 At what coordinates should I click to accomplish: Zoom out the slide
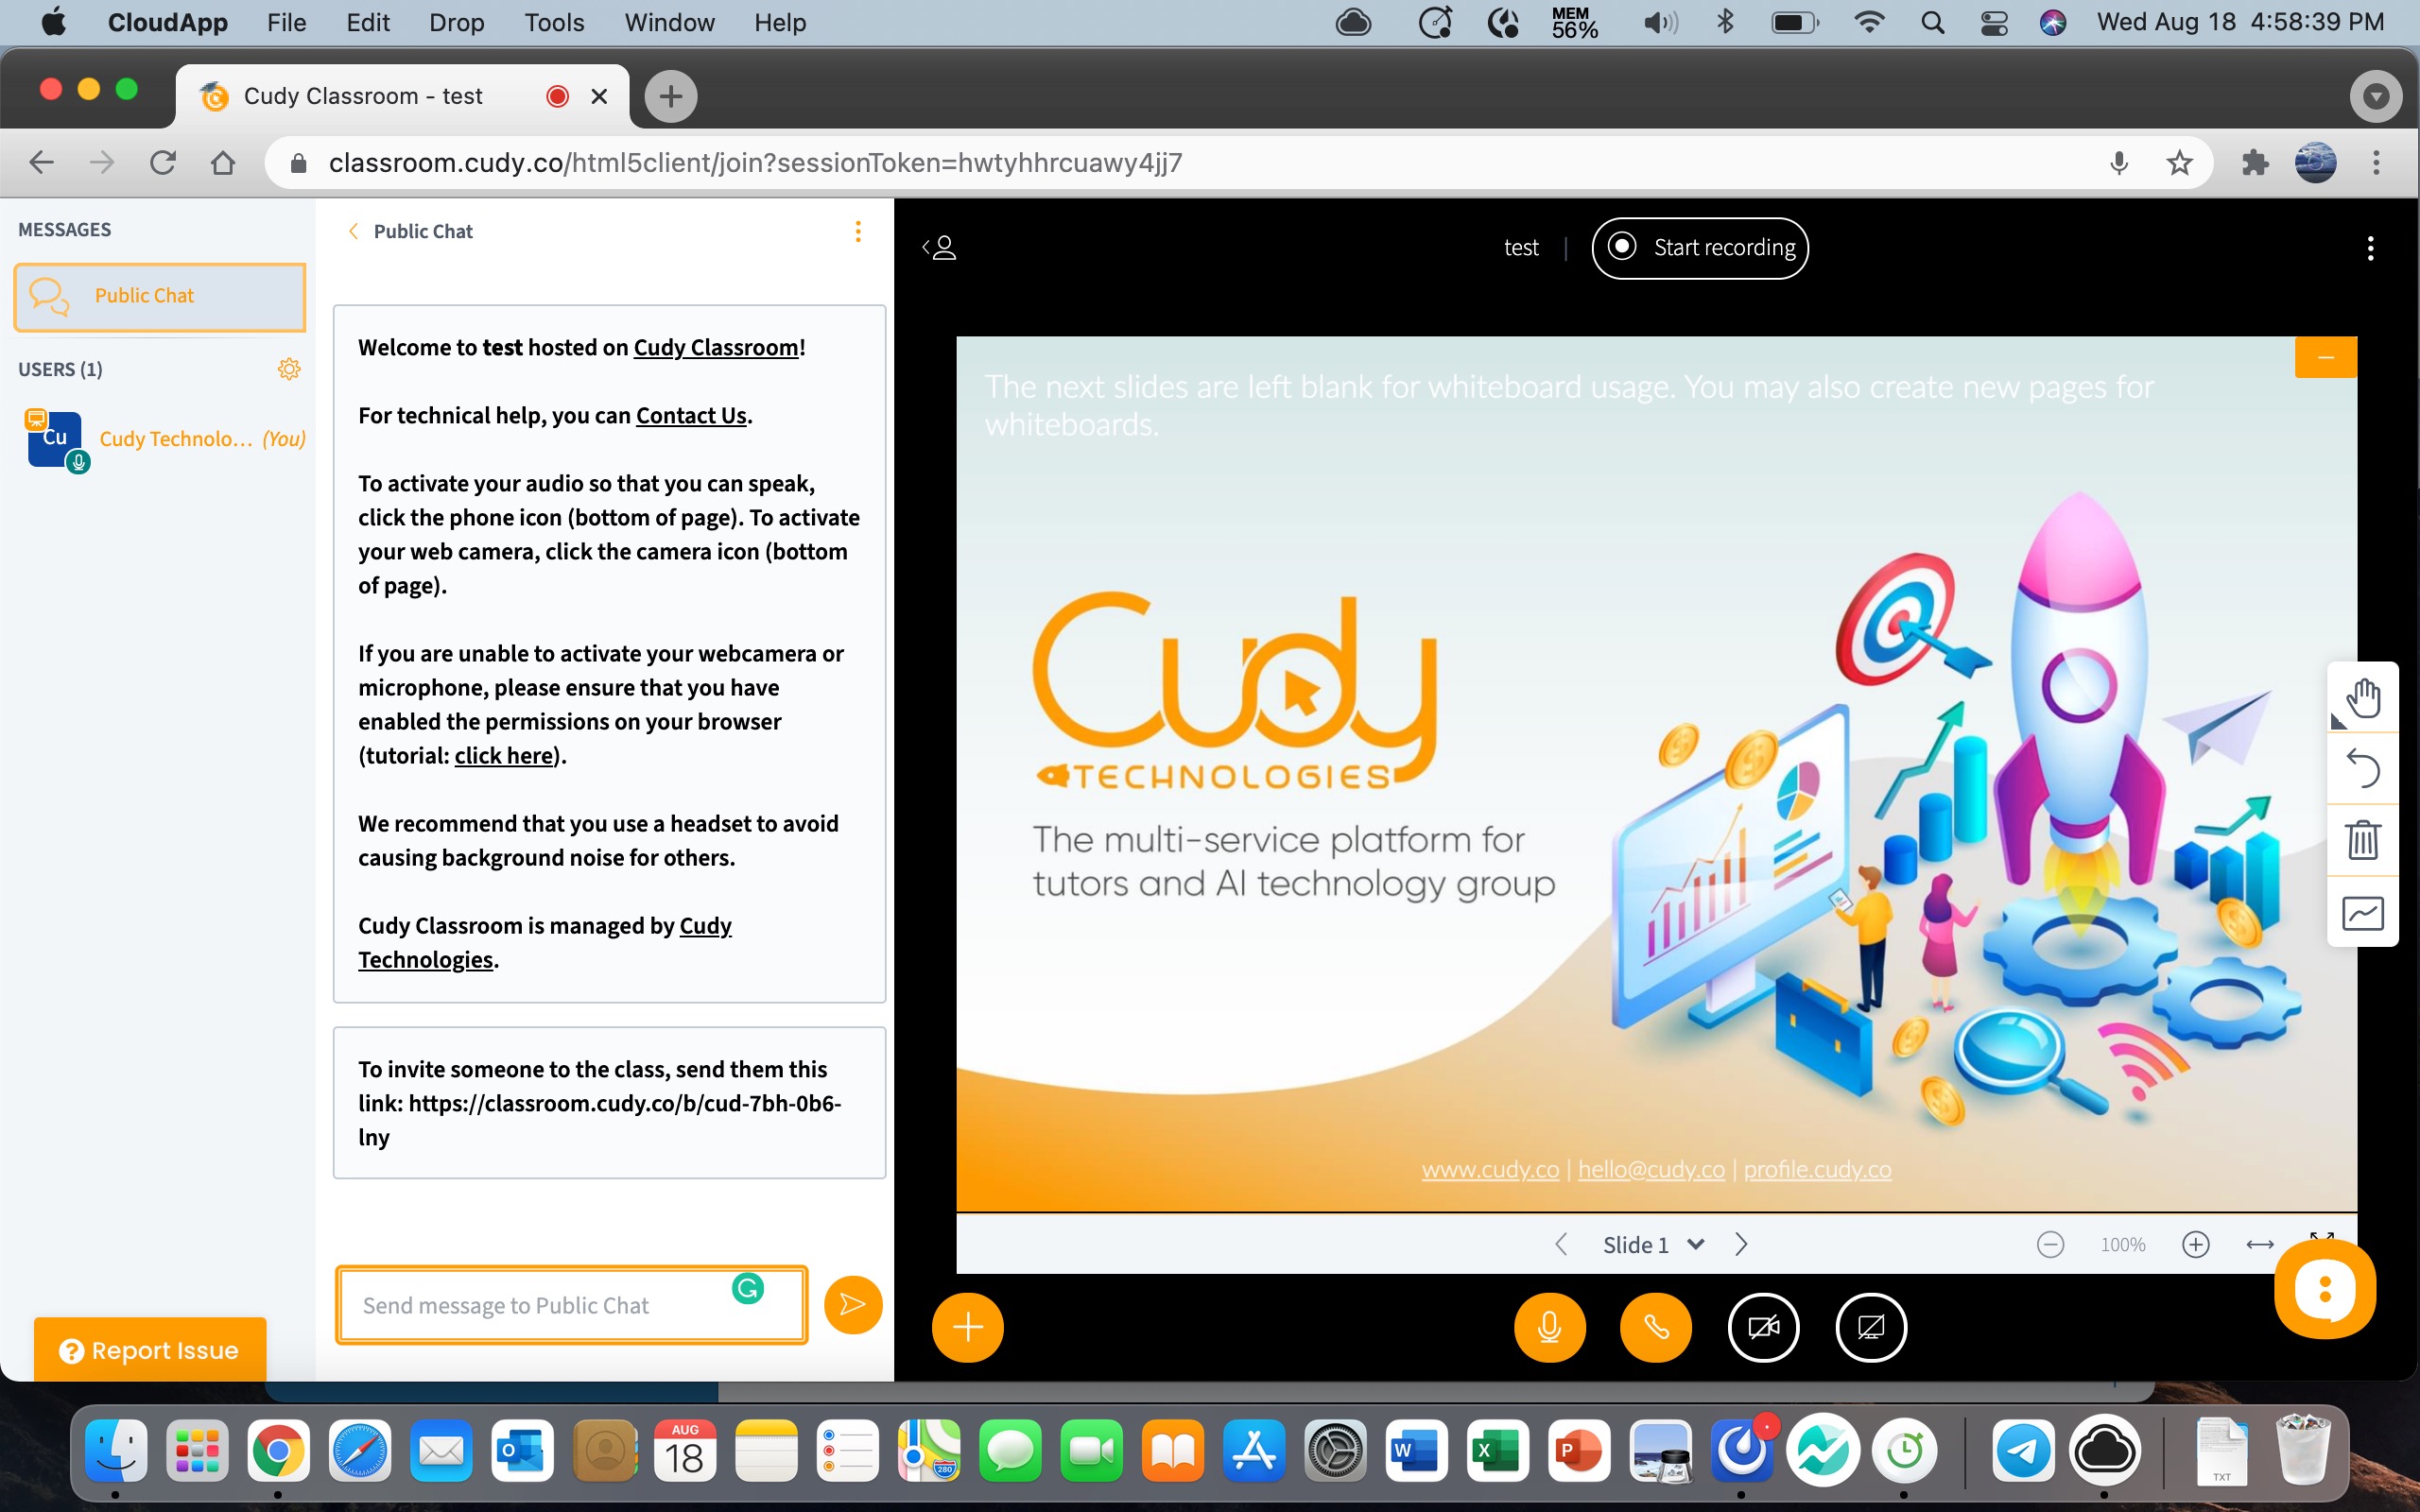[x=2050, y=1244]
